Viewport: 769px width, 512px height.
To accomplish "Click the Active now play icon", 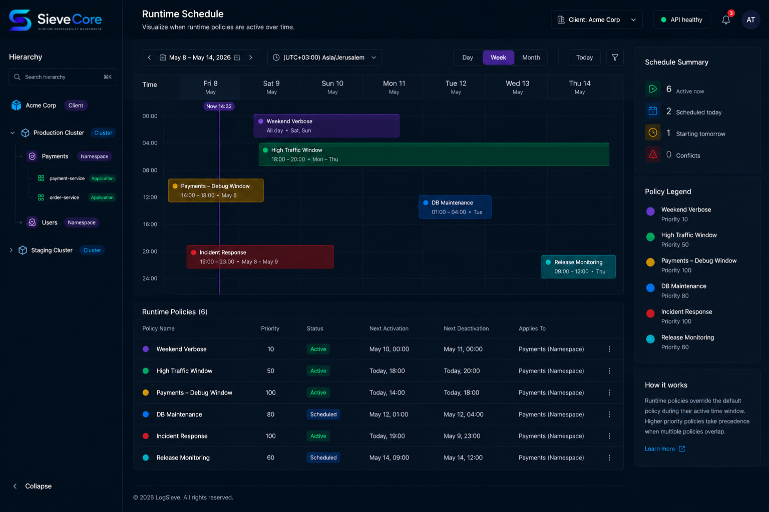I will pos(653,89).
